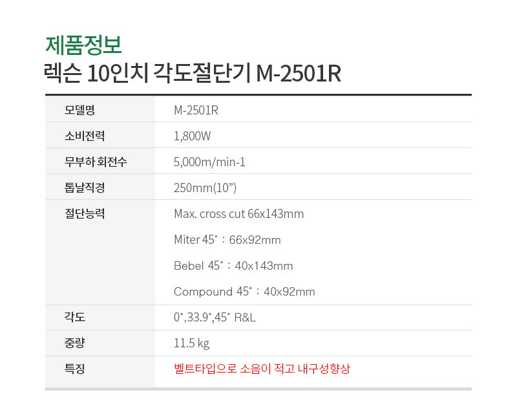Click the product title 렉슨 10인치 각도절단기 M-2501R
This screenshot has width=517, height=412.
193,73
